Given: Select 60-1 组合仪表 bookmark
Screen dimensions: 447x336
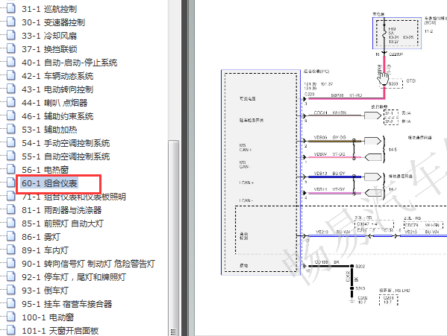Looking at the screenshot, I should [x=49, y=183].
